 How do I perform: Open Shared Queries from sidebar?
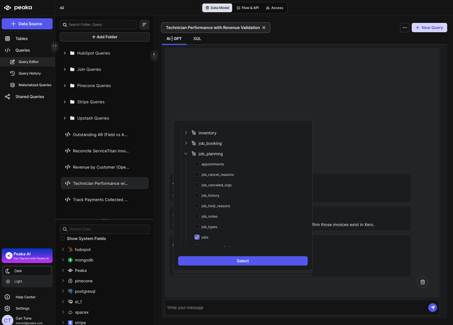click(29, 97)
